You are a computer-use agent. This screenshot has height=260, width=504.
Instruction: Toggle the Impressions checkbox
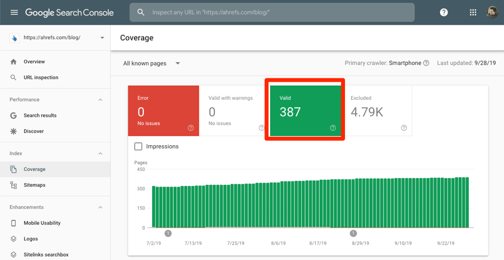(x=138, y=146)
